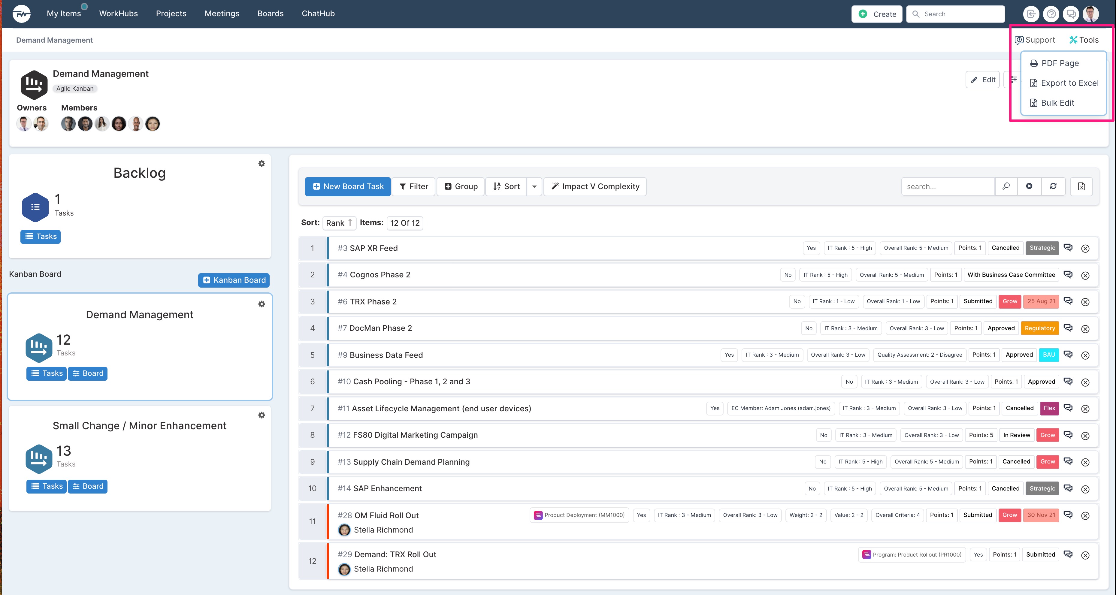1116x595 pixels.
Task: Open comments for #3 SAP XR Feed
Action: 1068,248
